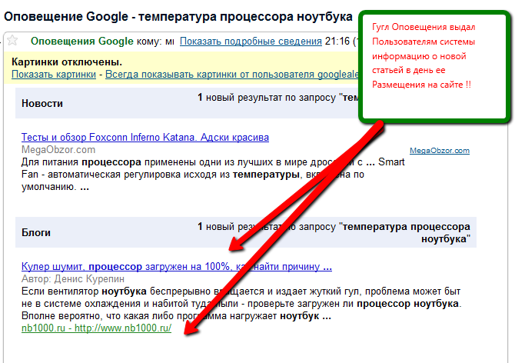Select Всегда показывать картинки от пользователя link

[231, 74]
